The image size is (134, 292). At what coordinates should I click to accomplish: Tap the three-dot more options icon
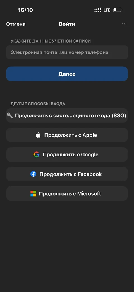124,24
